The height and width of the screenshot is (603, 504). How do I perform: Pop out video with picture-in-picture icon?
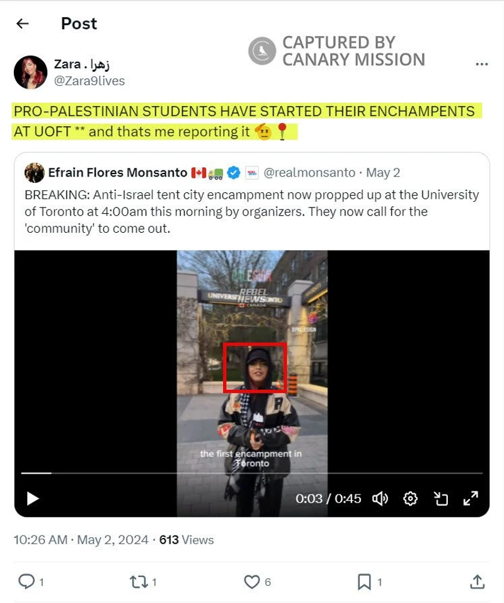(440, 499)
